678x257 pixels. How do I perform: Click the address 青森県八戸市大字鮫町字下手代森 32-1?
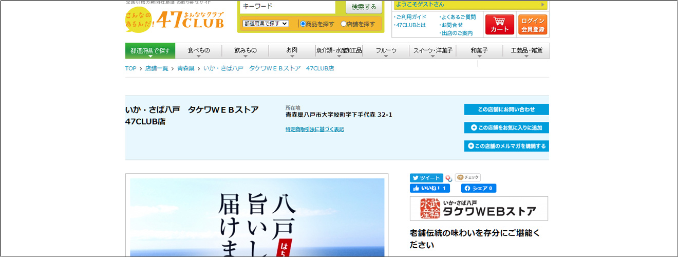click(x=339, y=115)
